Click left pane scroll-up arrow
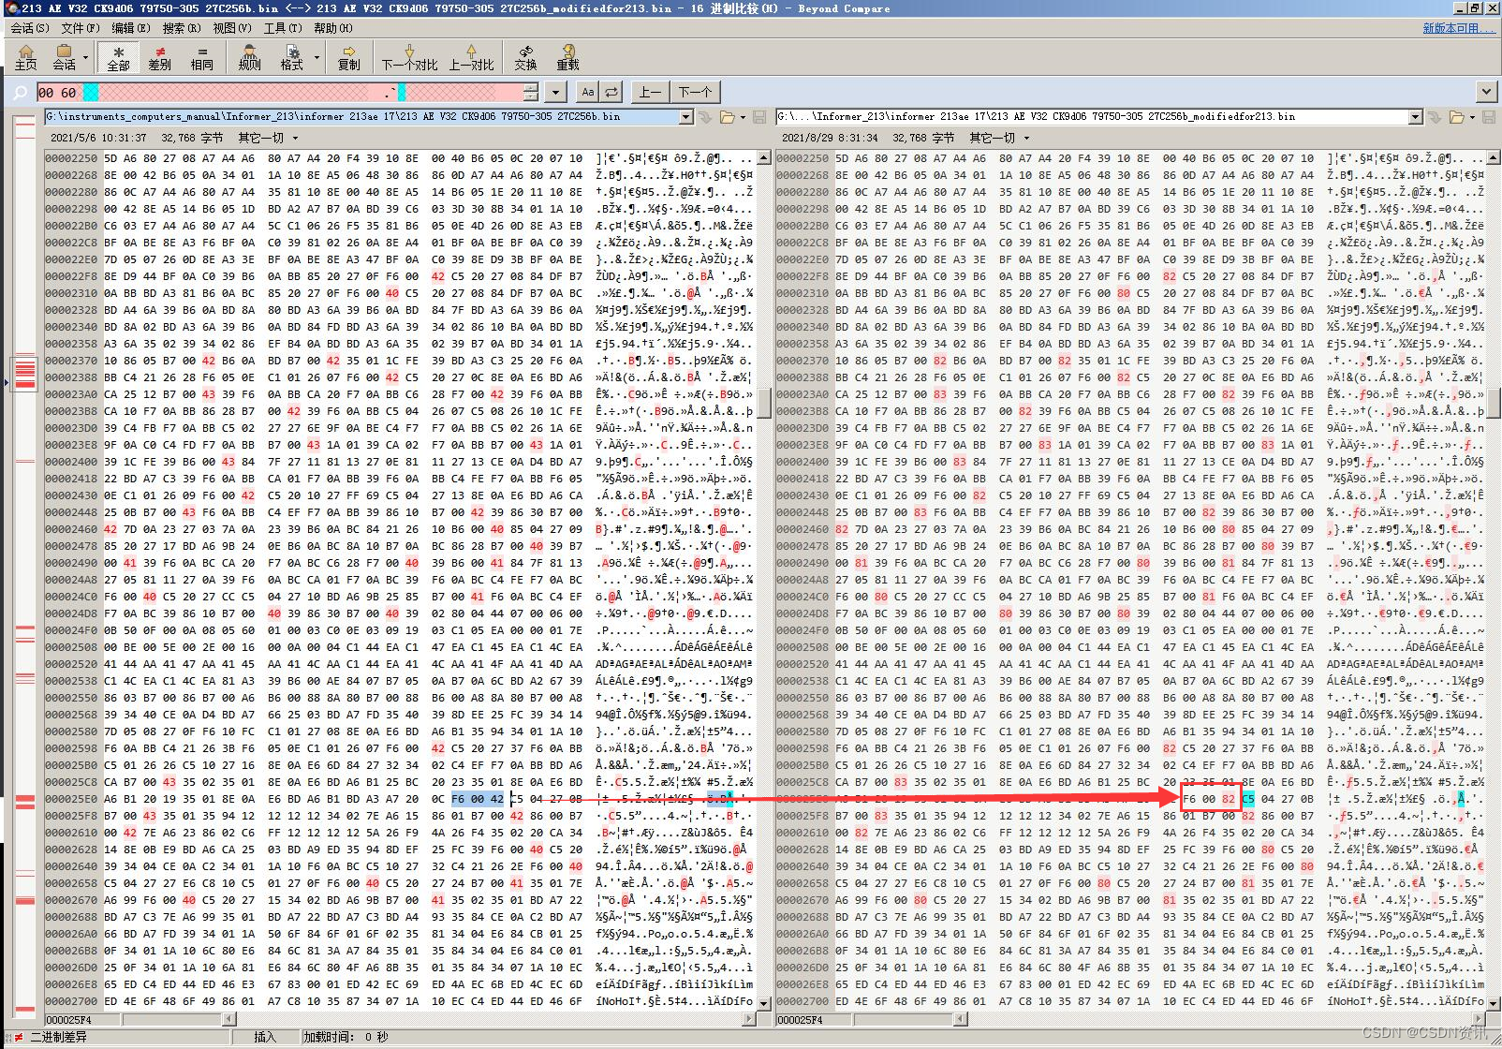 (764, 157)
